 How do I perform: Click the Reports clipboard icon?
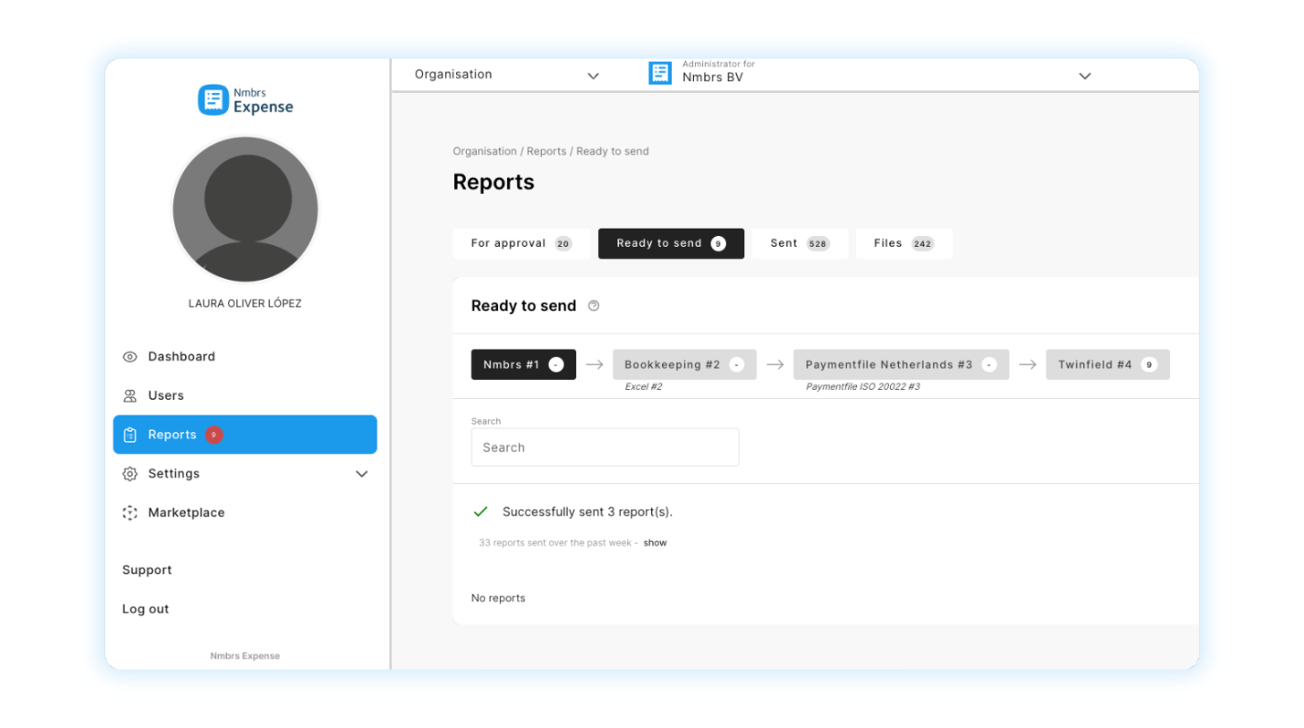click(x=129, y=435)
